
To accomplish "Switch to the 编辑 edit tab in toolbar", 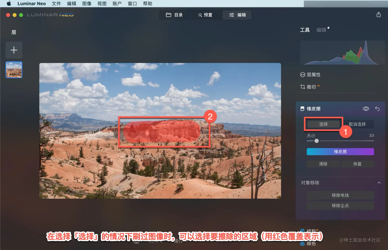I will pyautogui.click(x=237, y=15).
